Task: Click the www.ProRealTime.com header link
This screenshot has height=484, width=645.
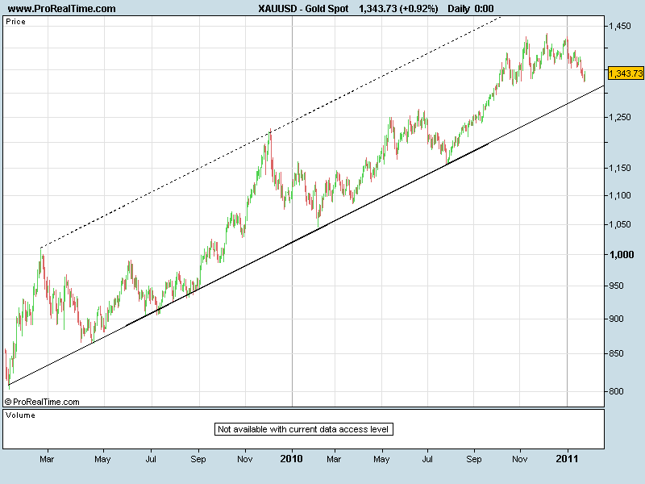Action: click(62, 8)
